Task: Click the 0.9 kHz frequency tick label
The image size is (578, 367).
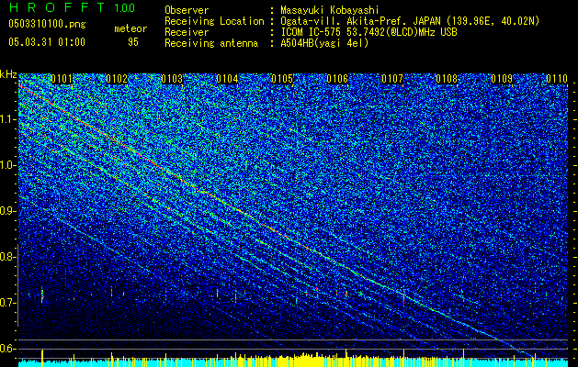Action: (x=8, y=211)
